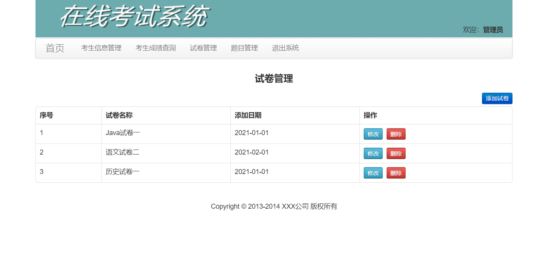Image resolution: width=556 pixels, height=269 pixels.
Task: Click the date cell of 历史试卷一
Action: click(x=295, y=173)
